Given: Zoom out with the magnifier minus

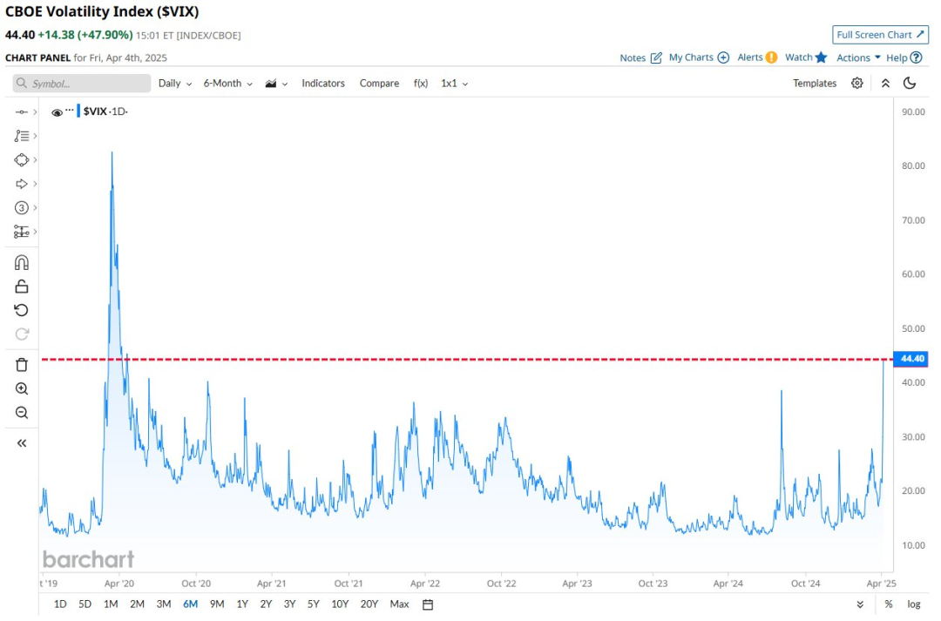Looking at the screenshot, I should (x=22, y=413).
